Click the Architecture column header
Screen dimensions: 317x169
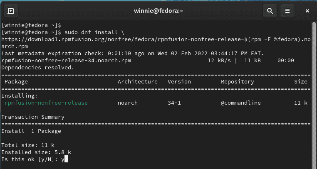coord(137,82)
